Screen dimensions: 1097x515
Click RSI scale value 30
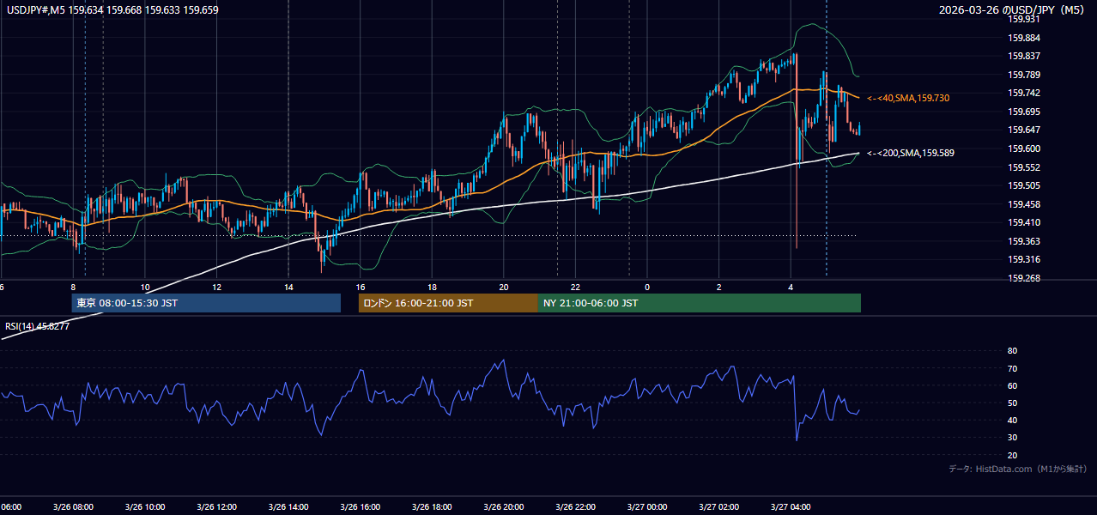[1012, 438]
